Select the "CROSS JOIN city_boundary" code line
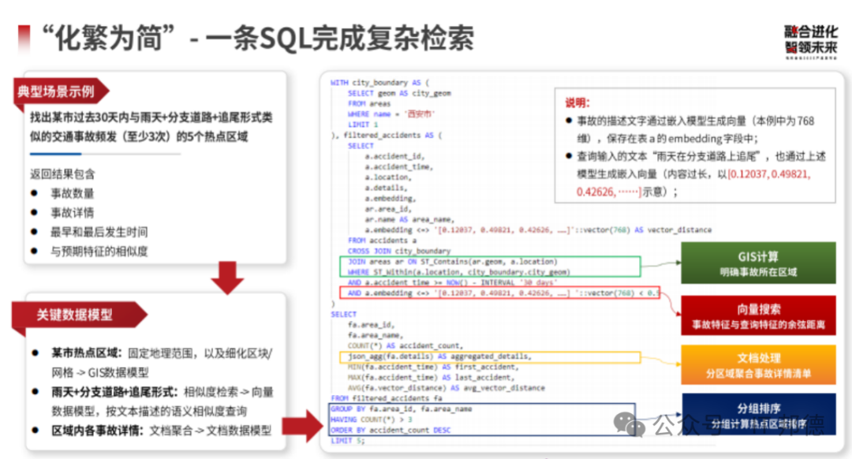 (x=399, y=251)
